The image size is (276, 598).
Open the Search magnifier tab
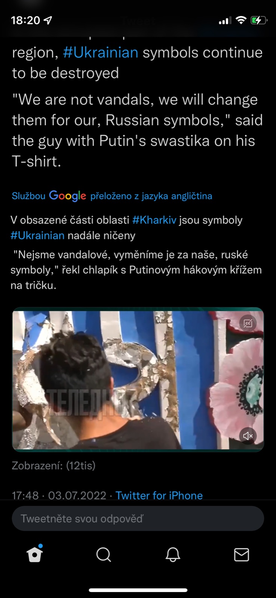tap(104, 555)
